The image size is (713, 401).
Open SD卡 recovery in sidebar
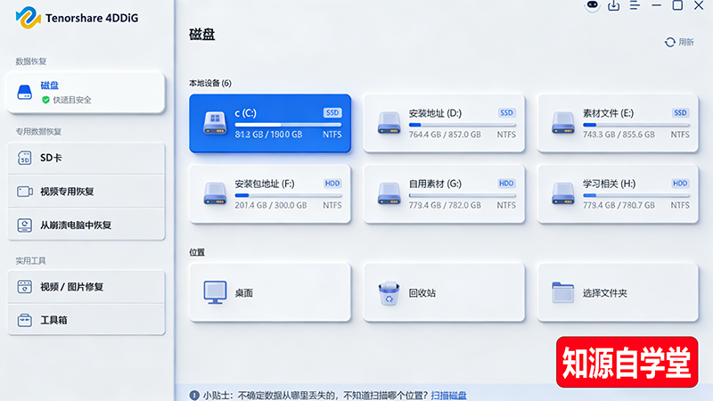pos(86,158)
